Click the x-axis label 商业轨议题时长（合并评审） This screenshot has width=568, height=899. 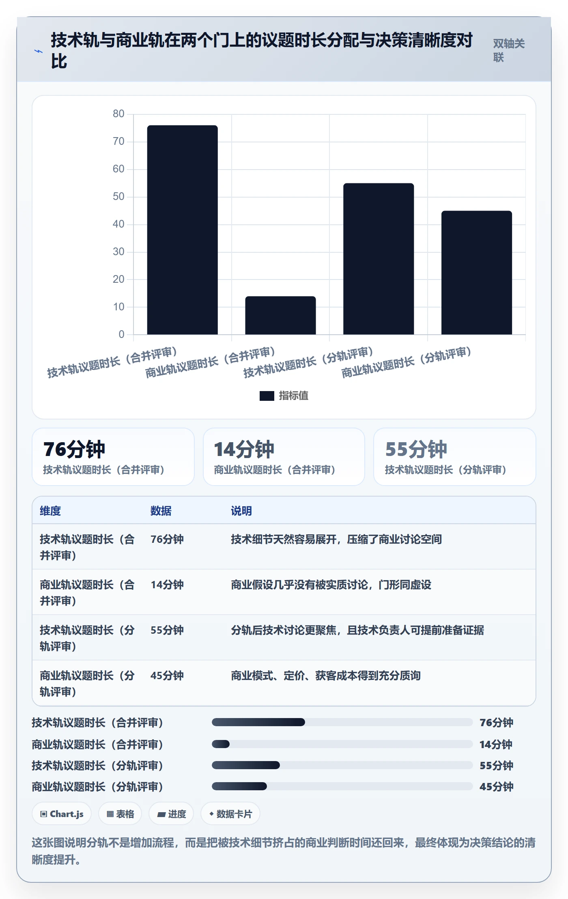coord(210,362)
